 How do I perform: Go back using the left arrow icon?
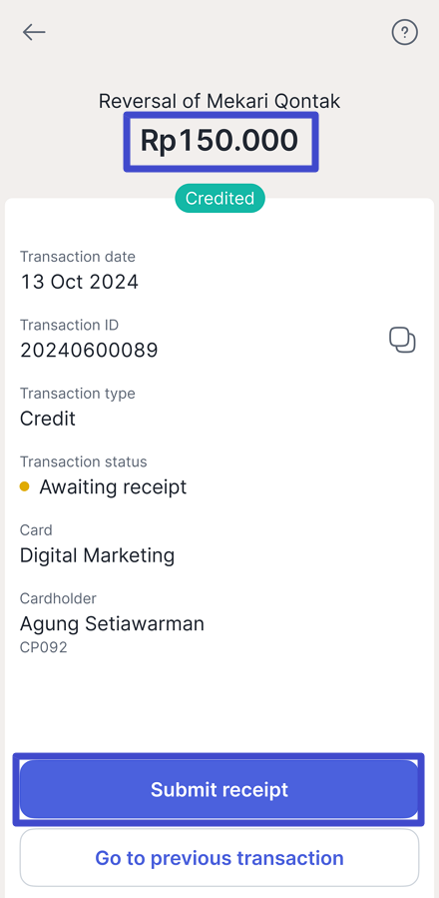[34, 32]
